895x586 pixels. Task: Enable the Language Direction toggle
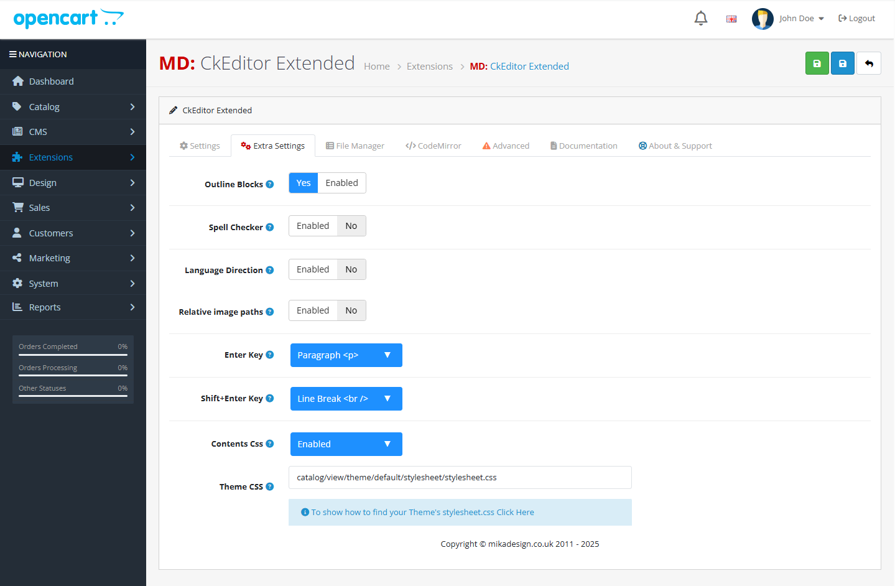313,269
